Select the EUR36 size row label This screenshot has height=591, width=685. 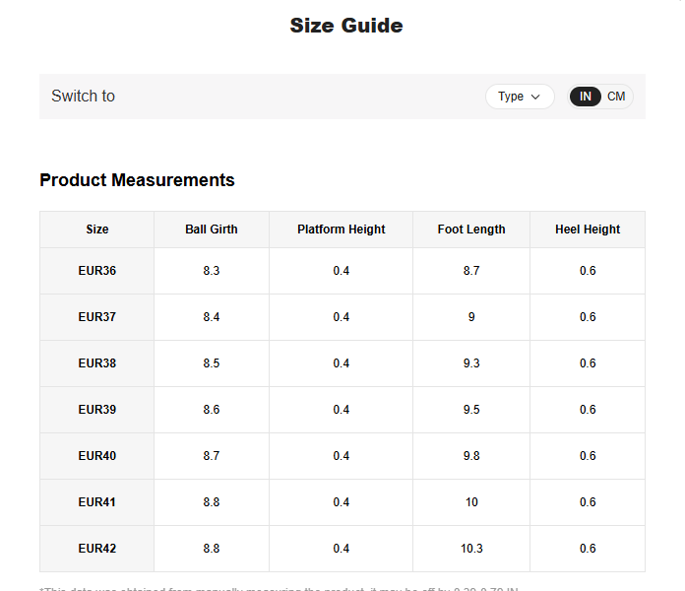tap(96, 271)
